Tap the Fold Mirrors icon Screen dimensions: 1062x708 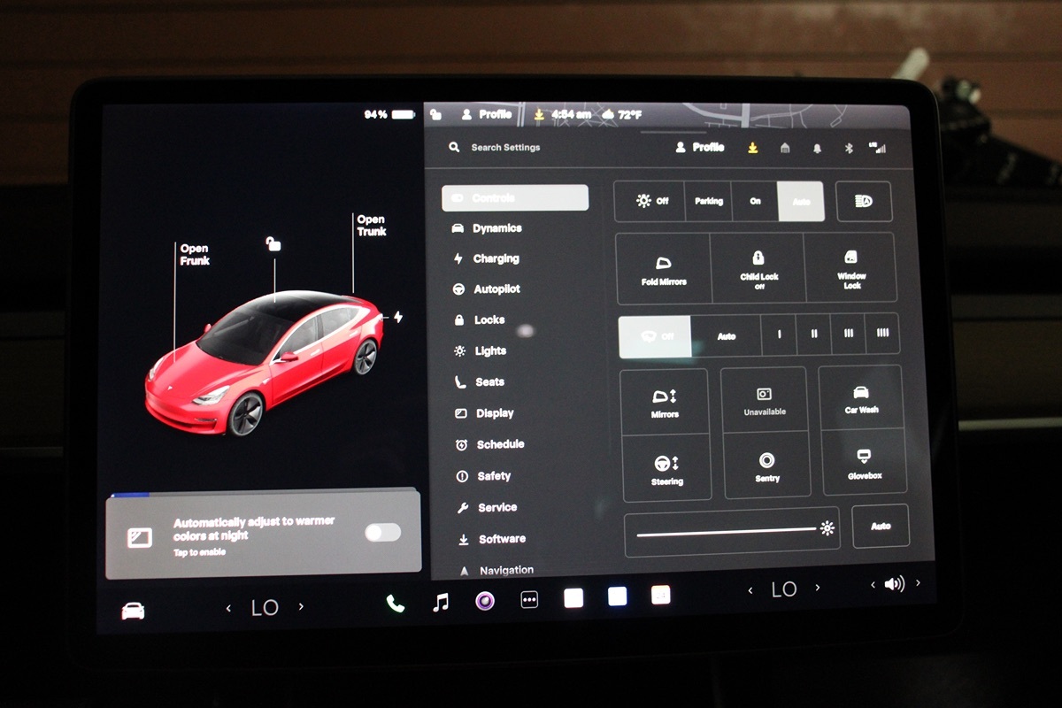click(x=663, y=268)
